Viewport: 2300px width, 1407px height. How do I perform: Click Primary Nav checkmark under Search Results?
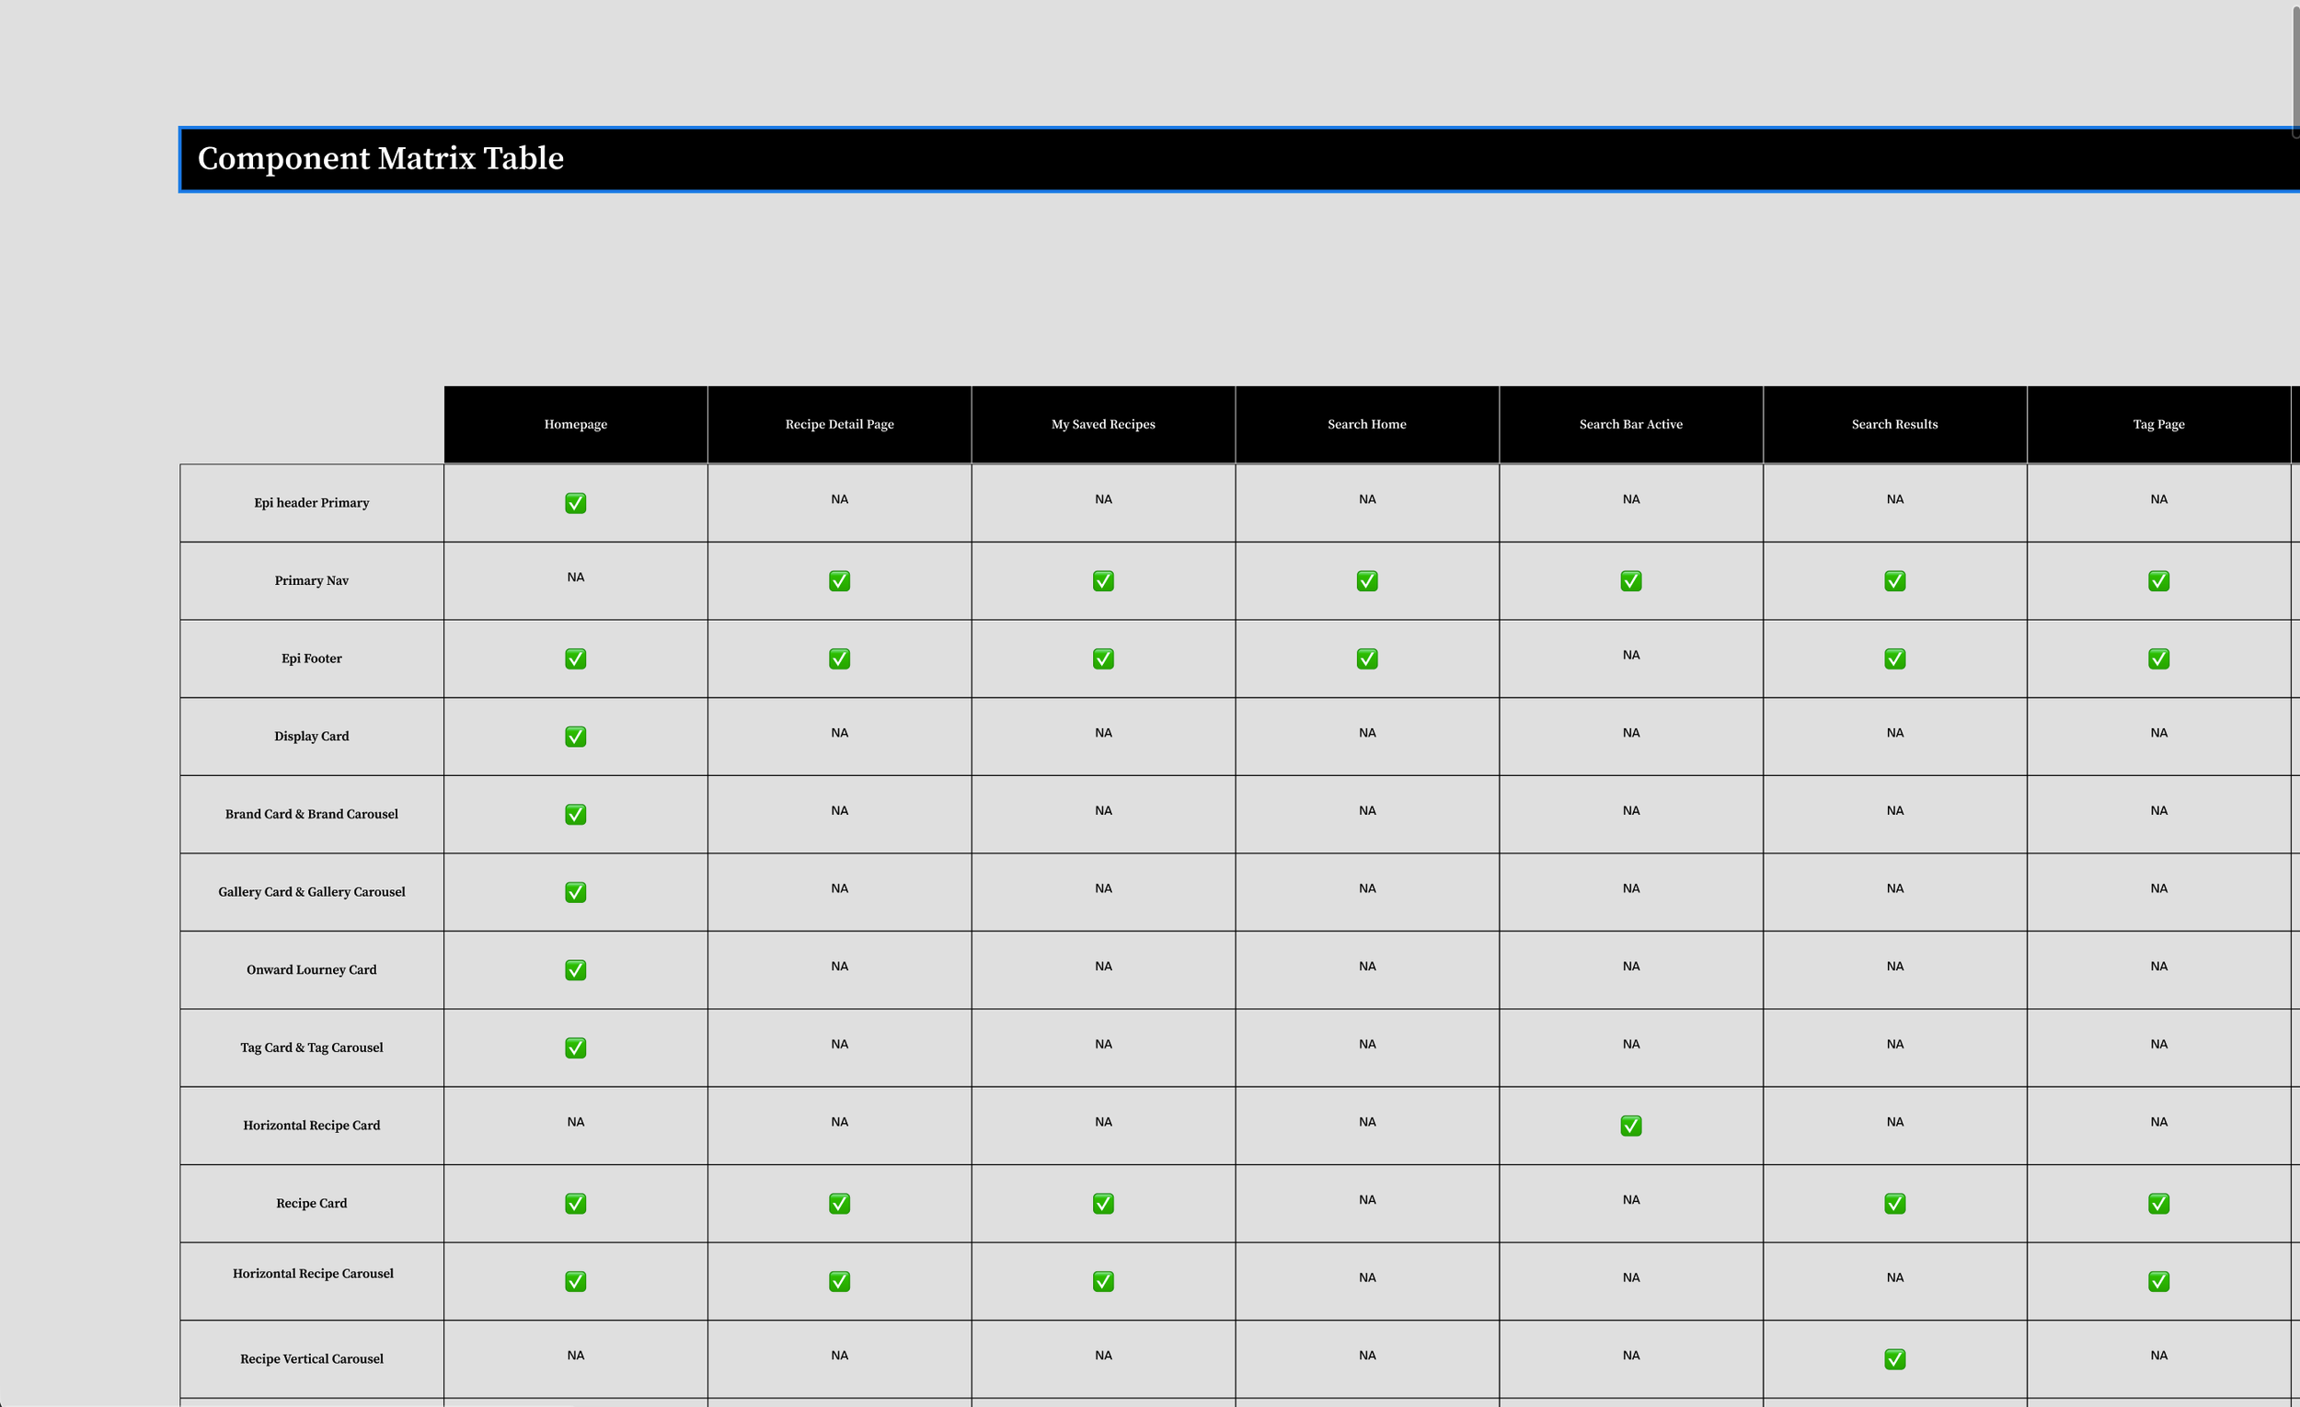point(1895,581)
